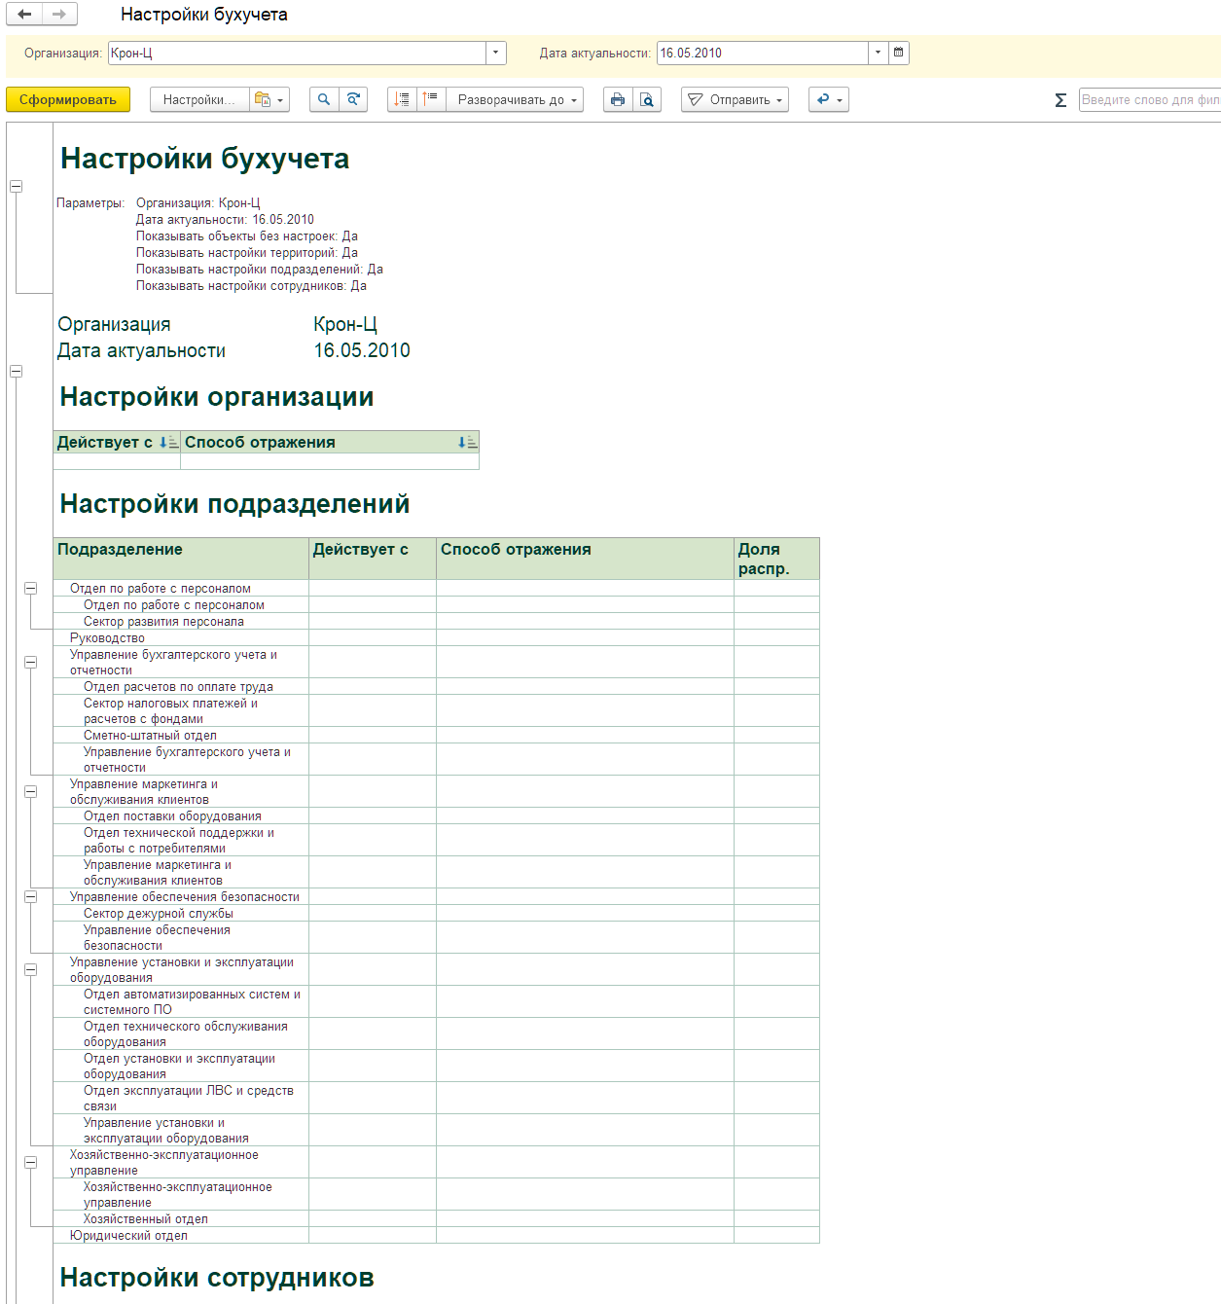1221x1304 pixels.
Task: Focus the search word input field
Action: tap(1149, 99)
